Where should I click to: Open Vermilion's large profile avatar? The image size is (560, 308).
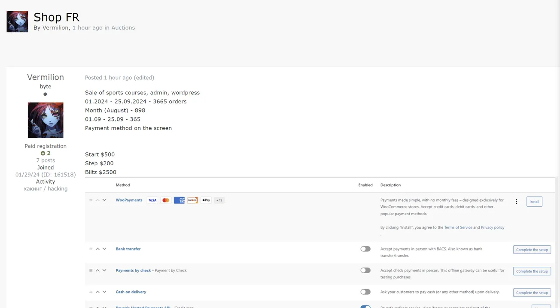46,120
